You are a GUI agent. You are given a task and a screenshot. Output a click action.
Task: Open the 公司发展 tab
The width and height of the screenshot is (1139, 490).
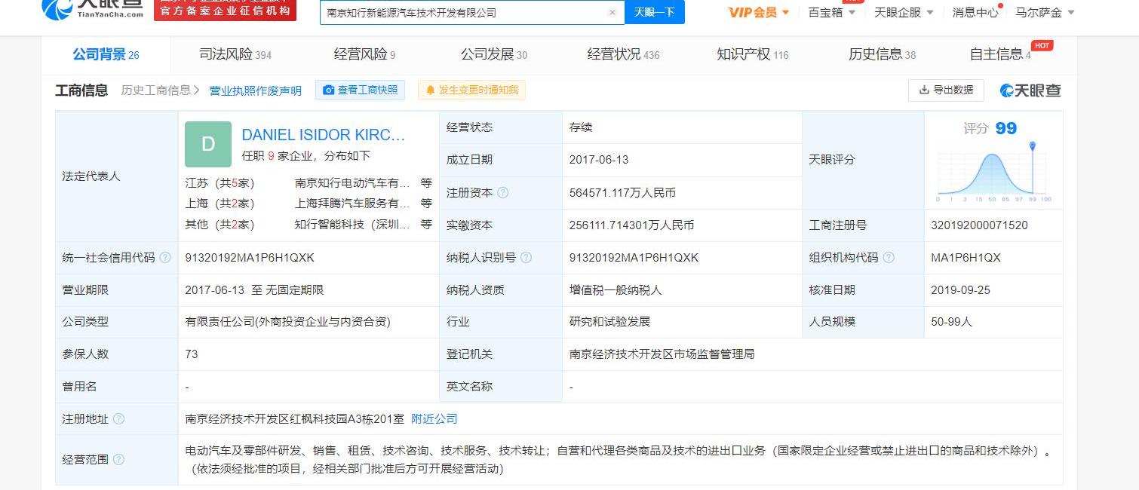pyautogui.click(x=493, y=54)
